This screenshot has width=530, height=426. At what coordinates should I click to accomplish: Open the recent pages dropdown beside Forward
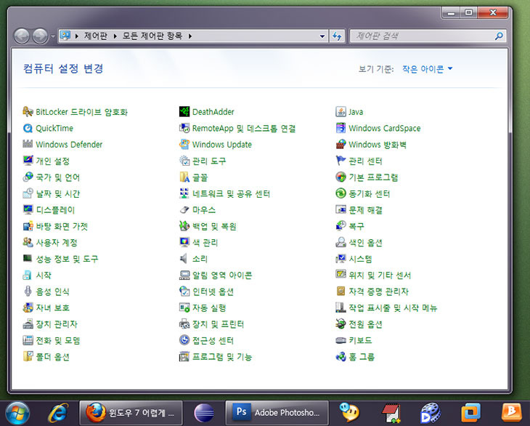(x=53, y=36)
